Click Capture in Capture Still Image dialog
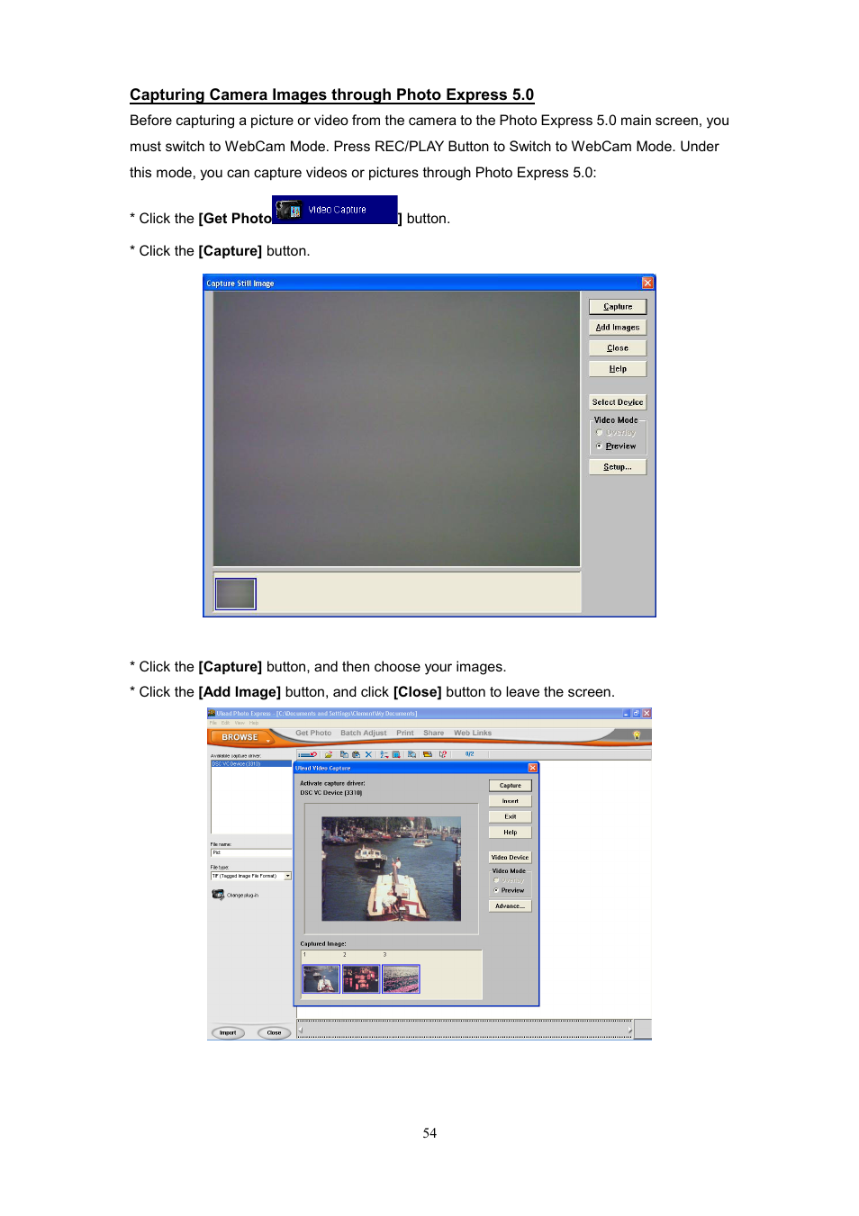The height and width of the screenshot is (1216, 859). (x=618, y=307)
